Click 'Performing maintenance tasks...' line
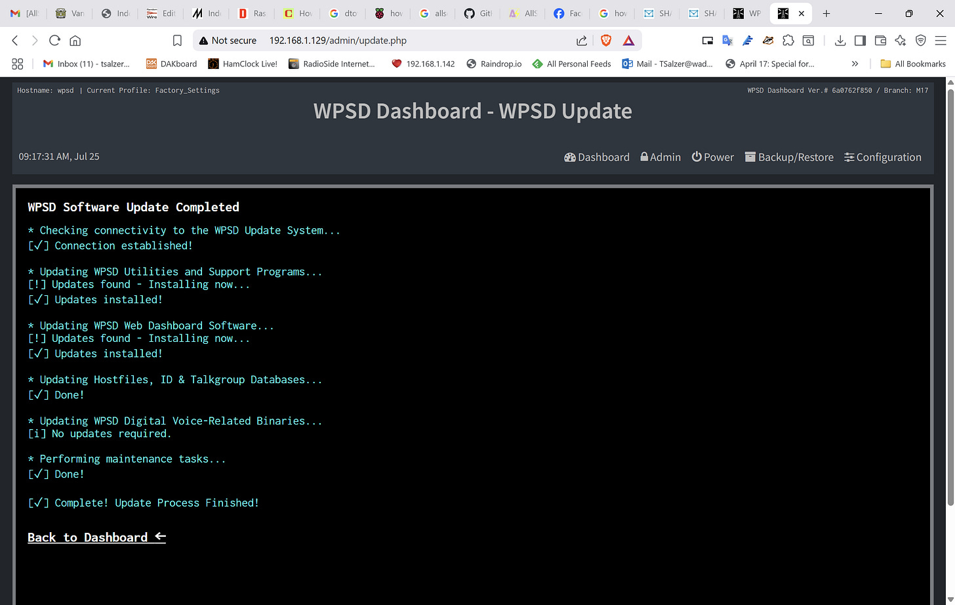 (x=127, y=459)
